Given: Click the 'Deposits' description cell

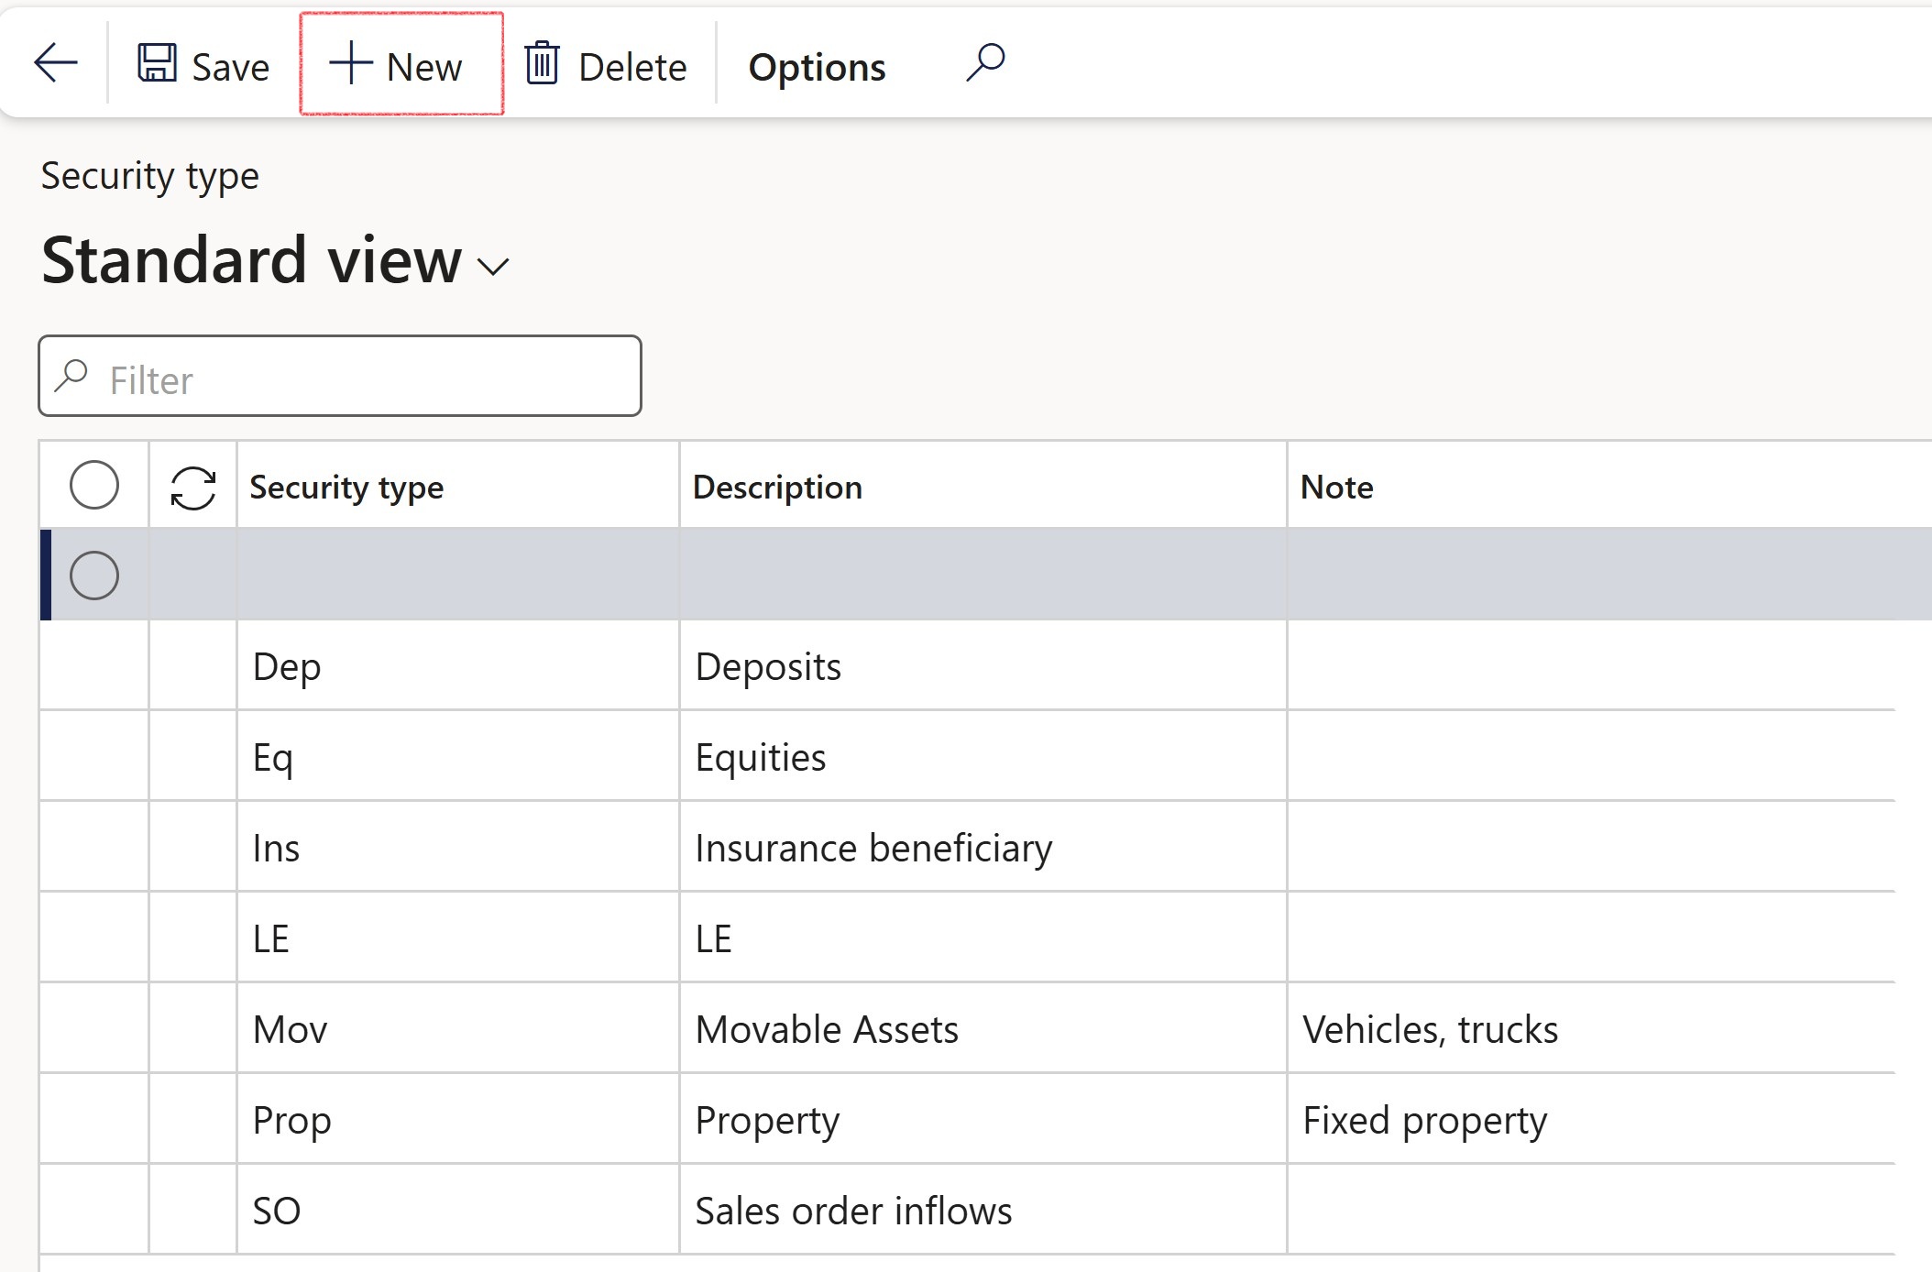Looking at the screenshot, I should 982,665.
